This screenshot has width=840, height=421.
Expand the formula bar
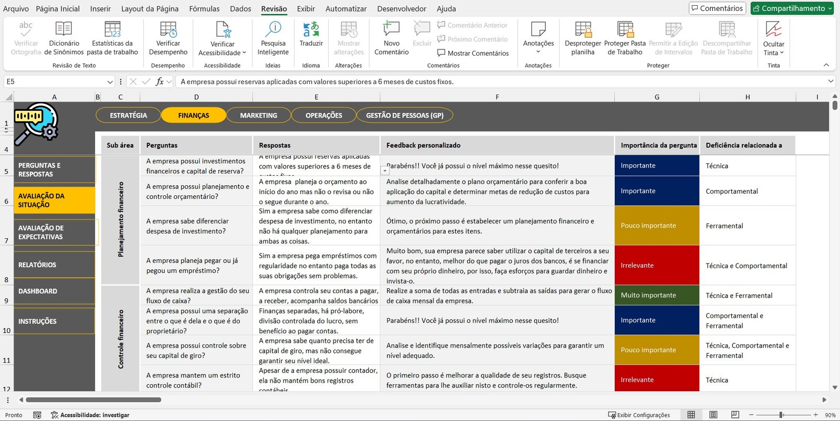pyautogui.click(x=831, y=81)
